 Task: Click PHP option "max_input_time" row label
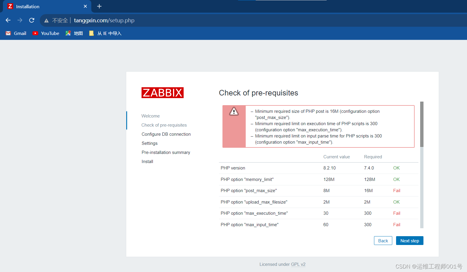coord(250,225)
